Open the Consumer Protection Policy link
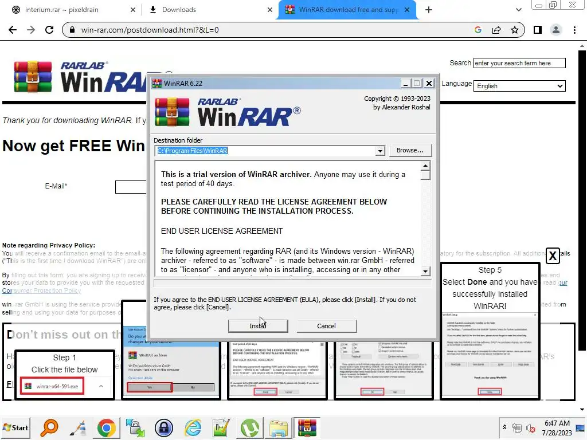 [41, 290]
